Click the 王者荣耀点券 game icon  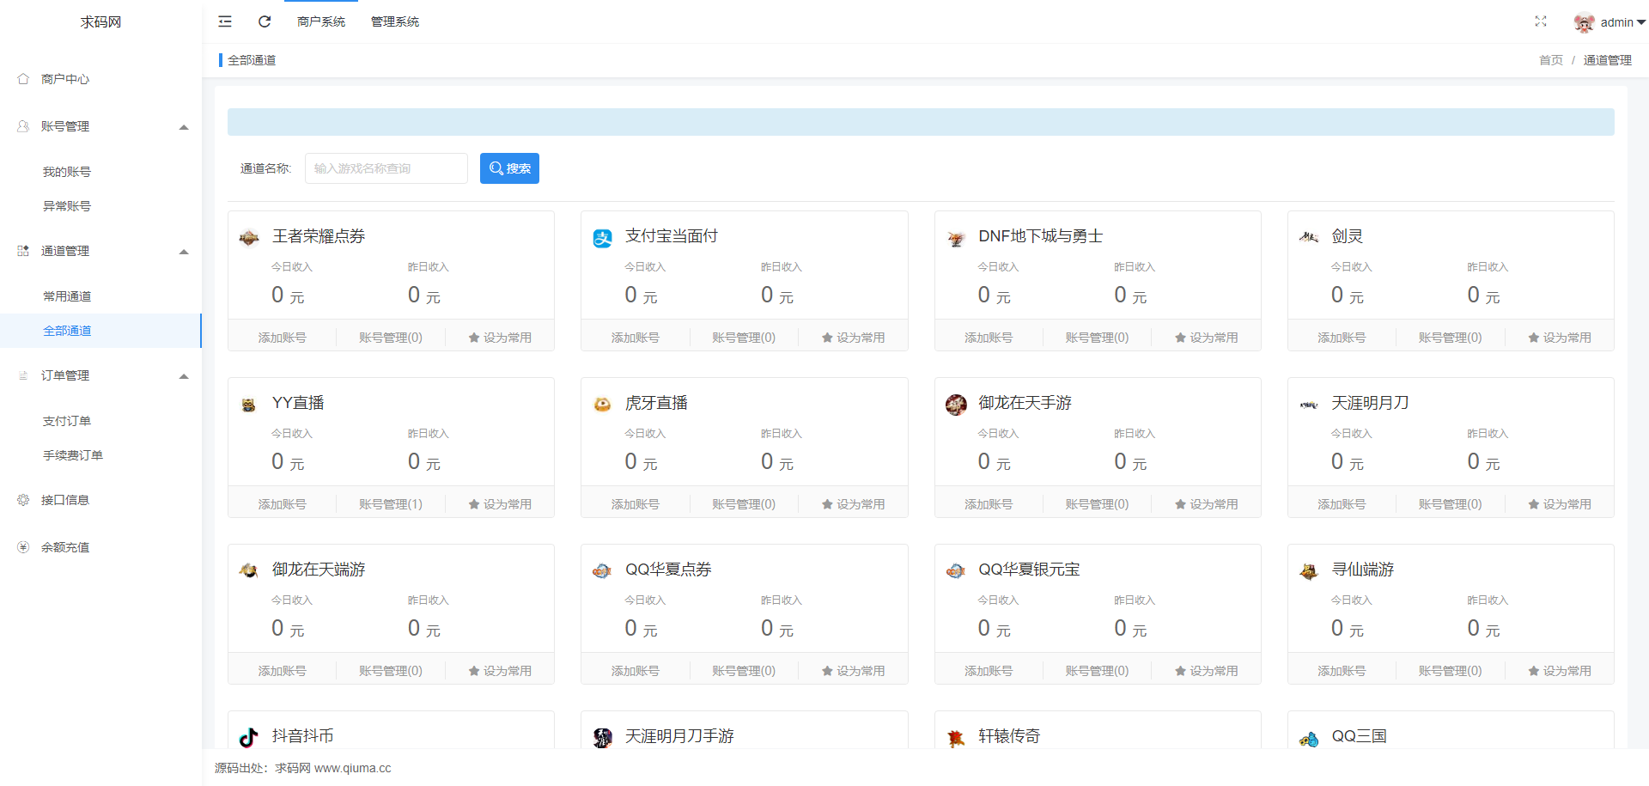point(249,238)
